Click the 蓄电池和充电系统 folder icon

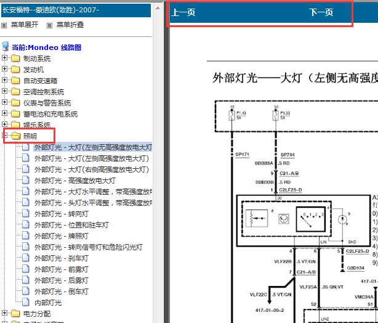pos(15,114)
